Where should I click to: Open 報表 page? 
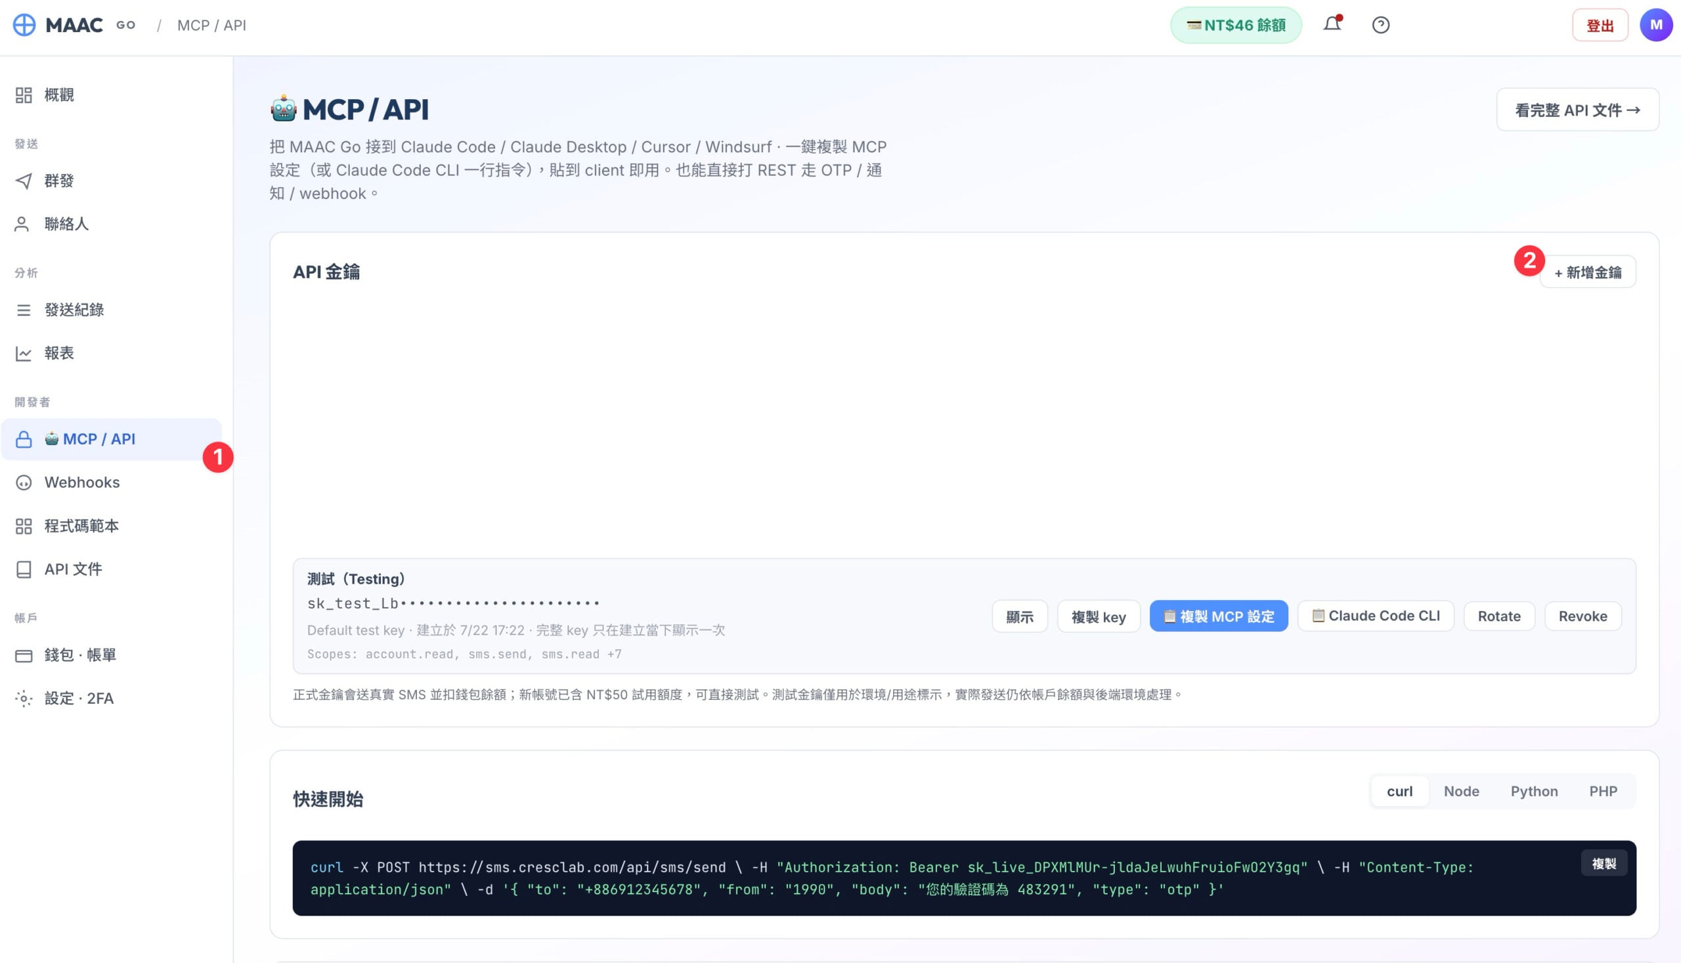click(111, 354)
